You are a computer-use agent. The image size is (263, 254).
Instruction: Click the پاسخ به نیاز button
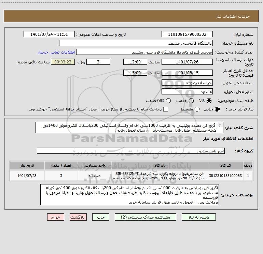pyautogui.click(x=199, y=217)
